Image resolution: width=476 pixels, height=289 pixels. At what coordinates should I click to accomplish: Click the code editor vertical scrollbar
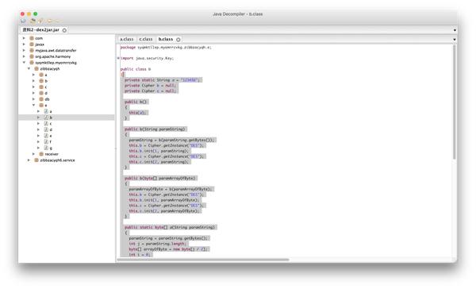454,102
